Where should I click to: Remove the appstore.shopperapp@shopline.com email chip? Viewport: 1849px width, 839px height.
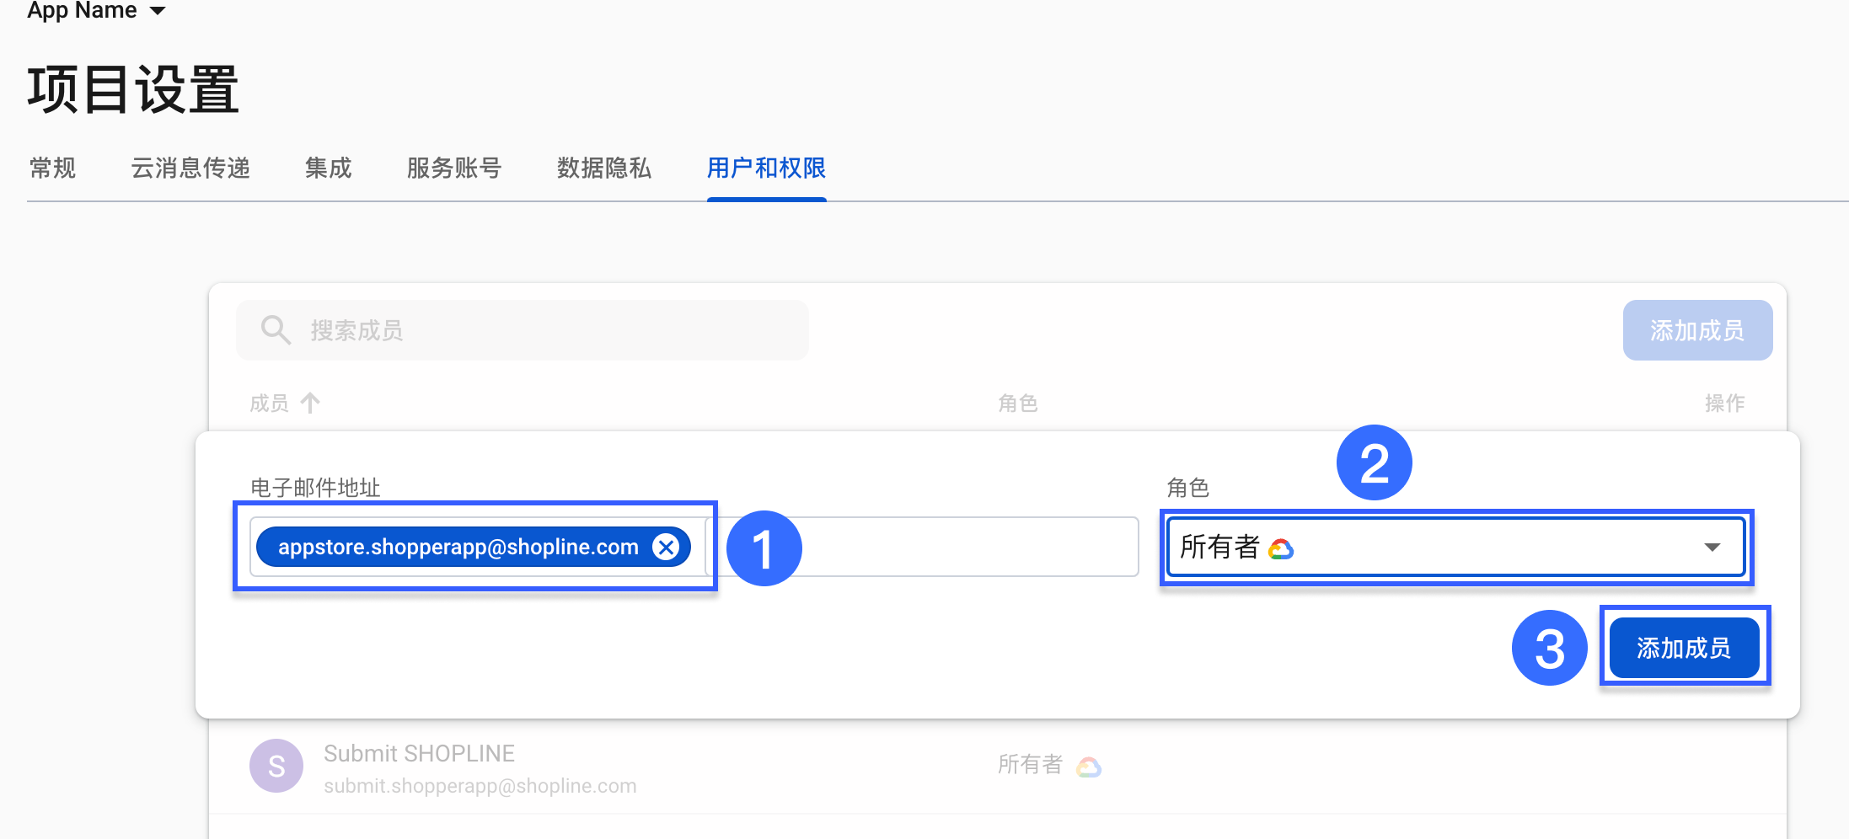pyautogui.click(x=666, y=547)
